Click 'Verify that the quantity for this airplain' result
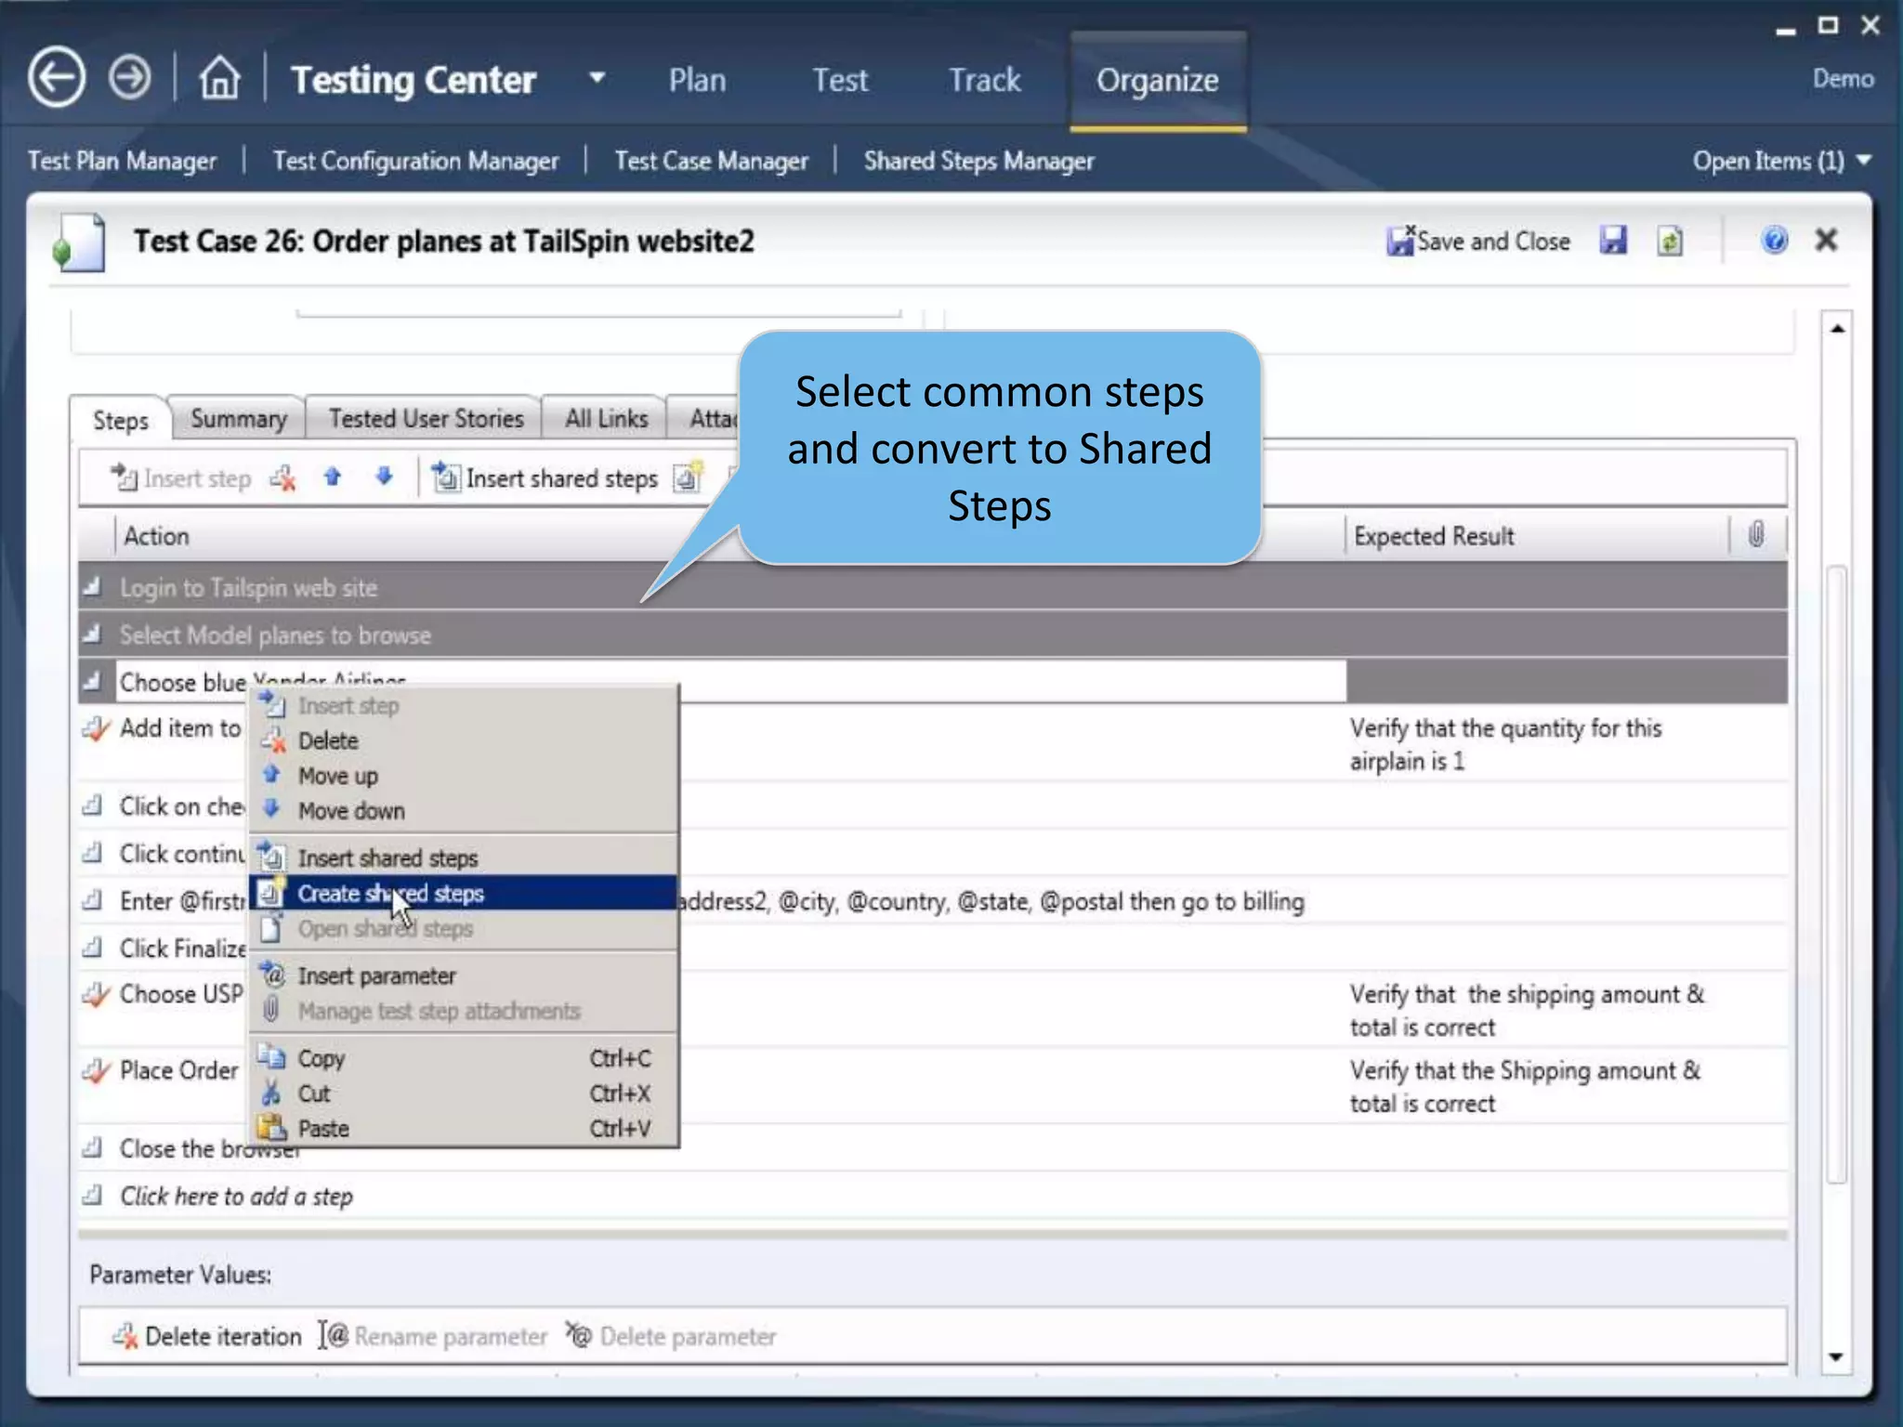 [1505, 744]
